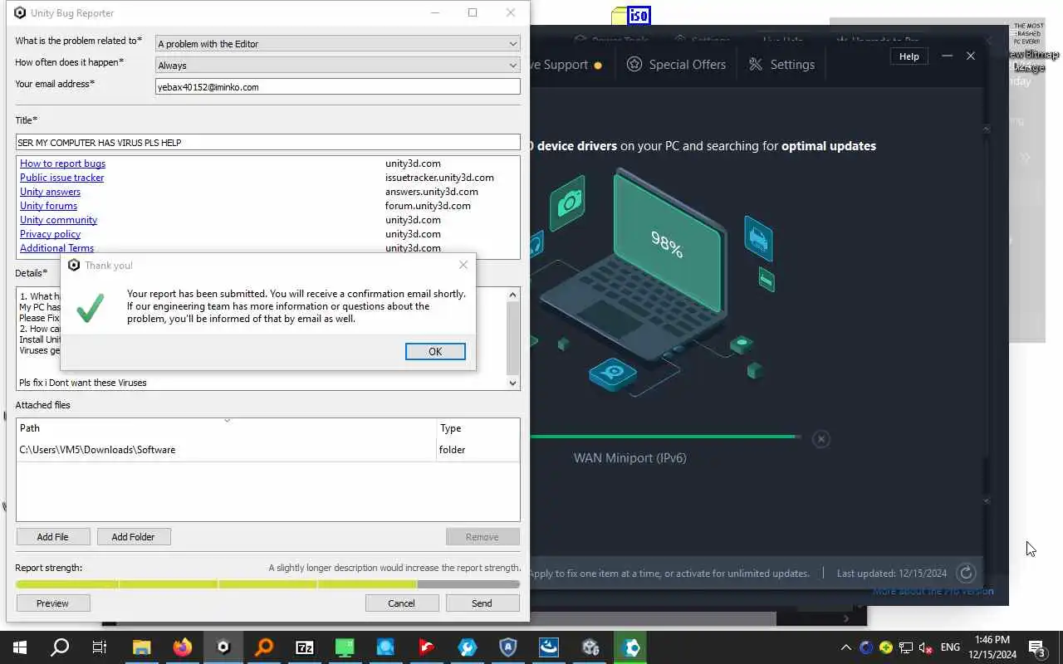
Task: Click the Preview button
Action: coord(52,603)
